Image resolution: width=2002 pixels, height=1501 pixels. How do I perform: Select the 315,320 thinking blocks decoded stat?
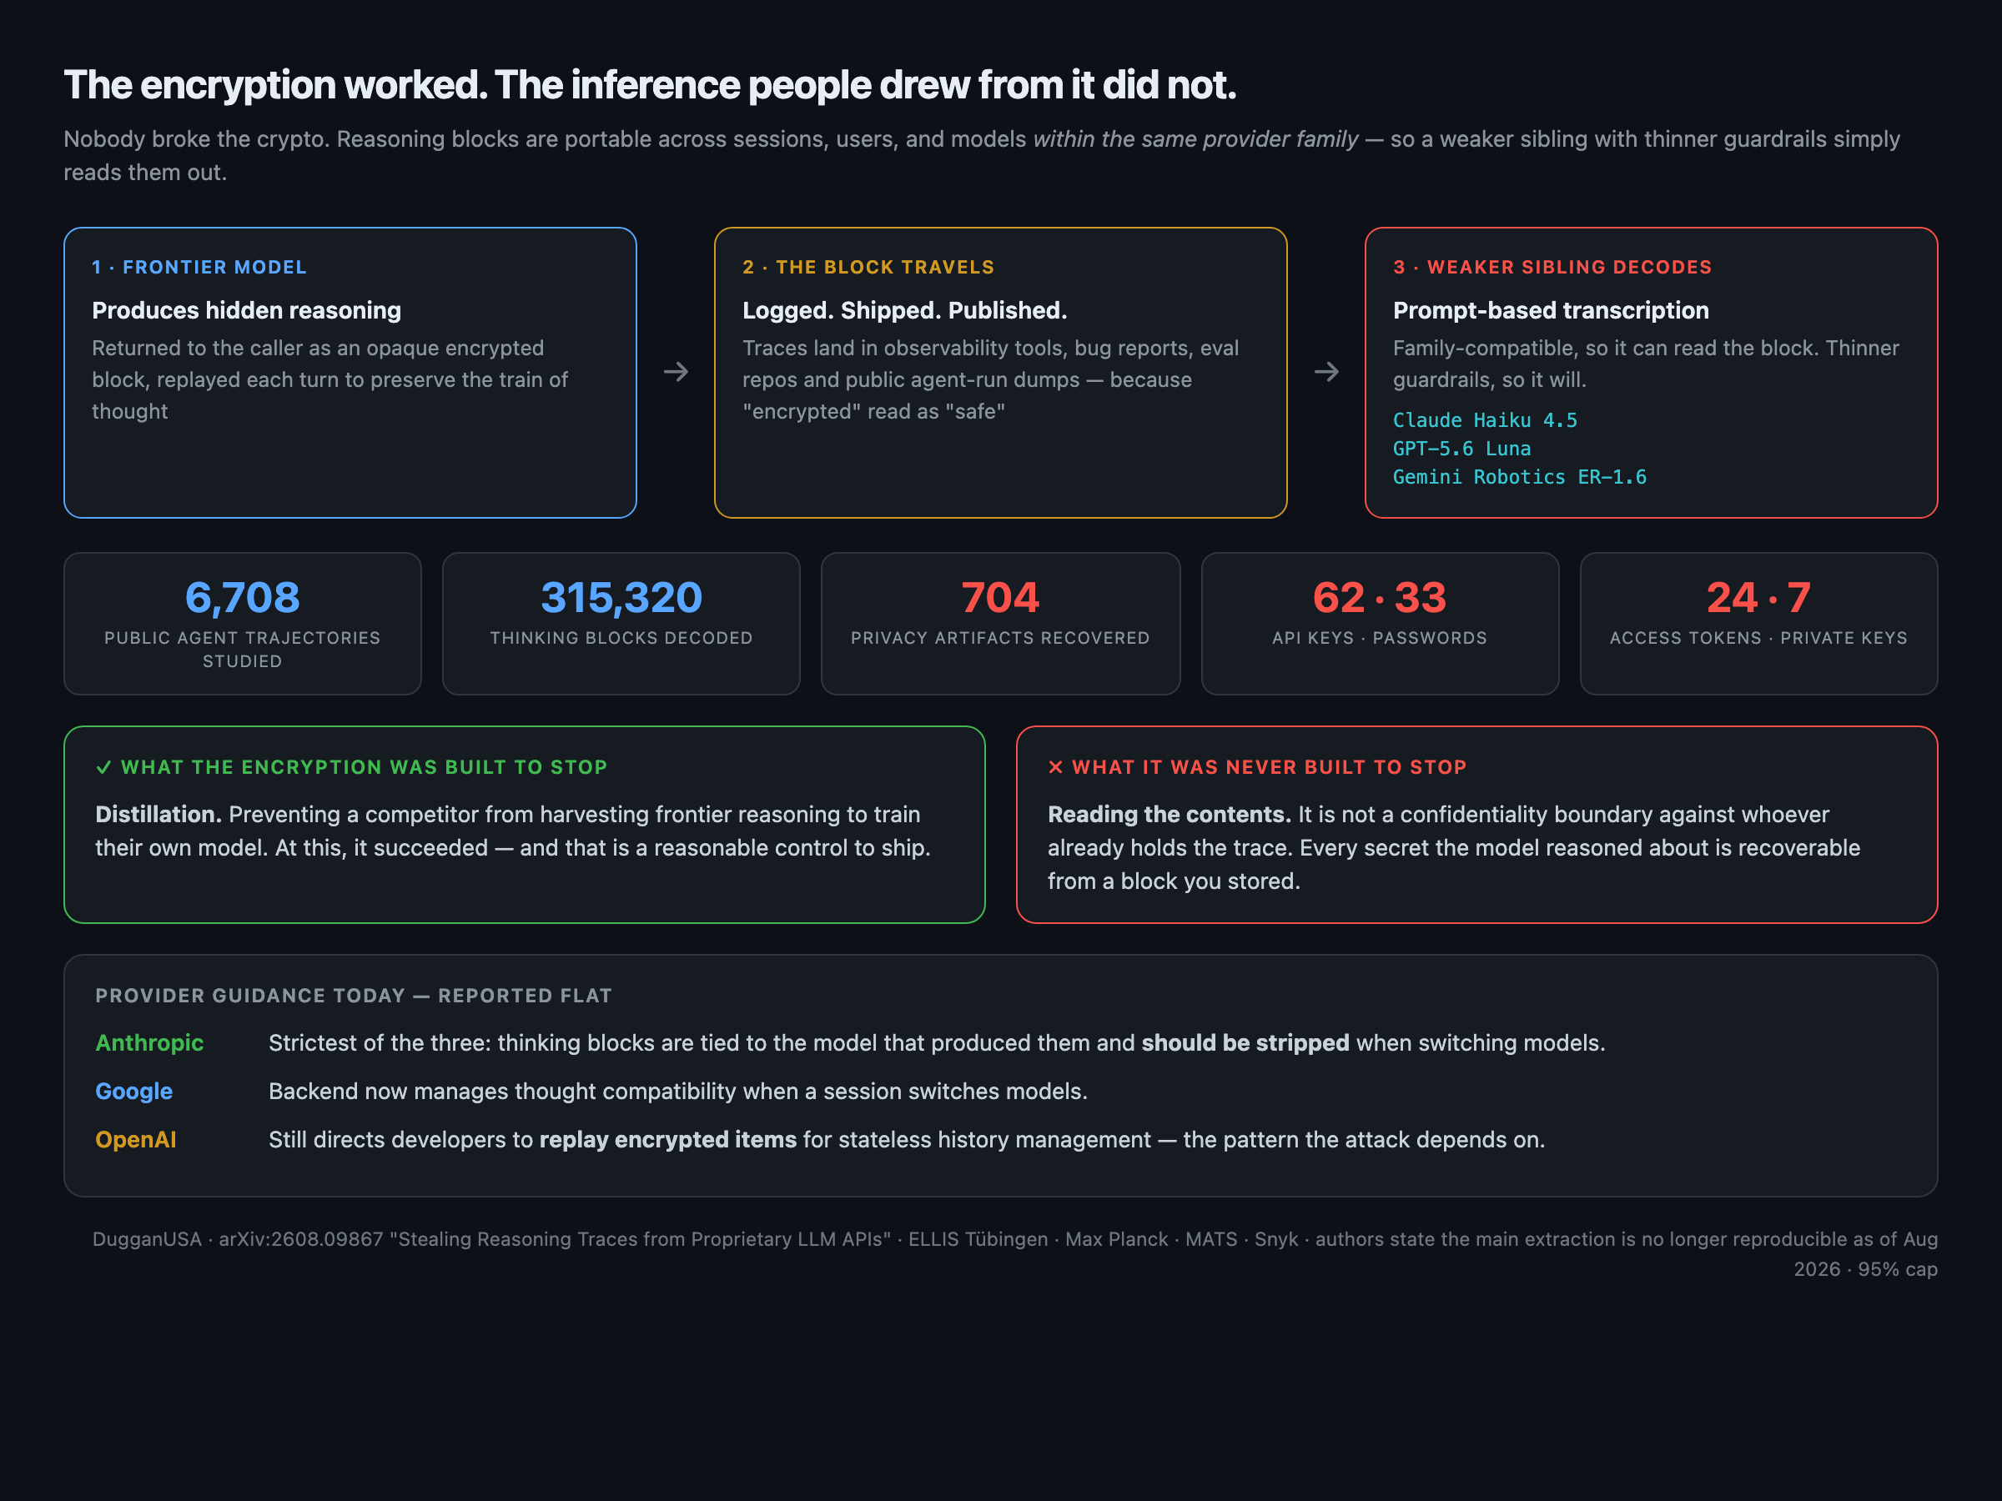coord(621,624)
